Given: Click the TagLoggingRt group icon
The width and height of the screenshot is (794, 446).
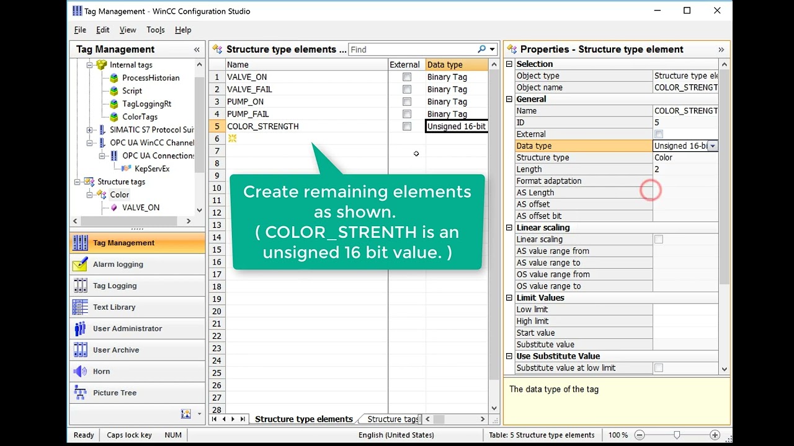Looking at the screenshot, I should (114, 104).
